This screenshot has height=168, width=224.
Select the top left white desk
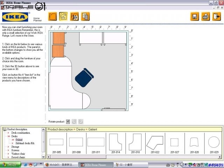click(91, 38)
